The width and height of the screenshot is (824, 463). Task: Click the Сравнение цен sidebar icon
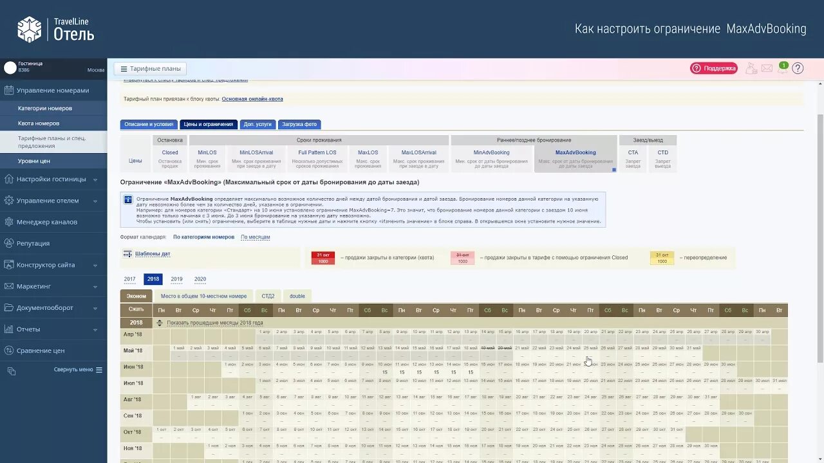8,350
